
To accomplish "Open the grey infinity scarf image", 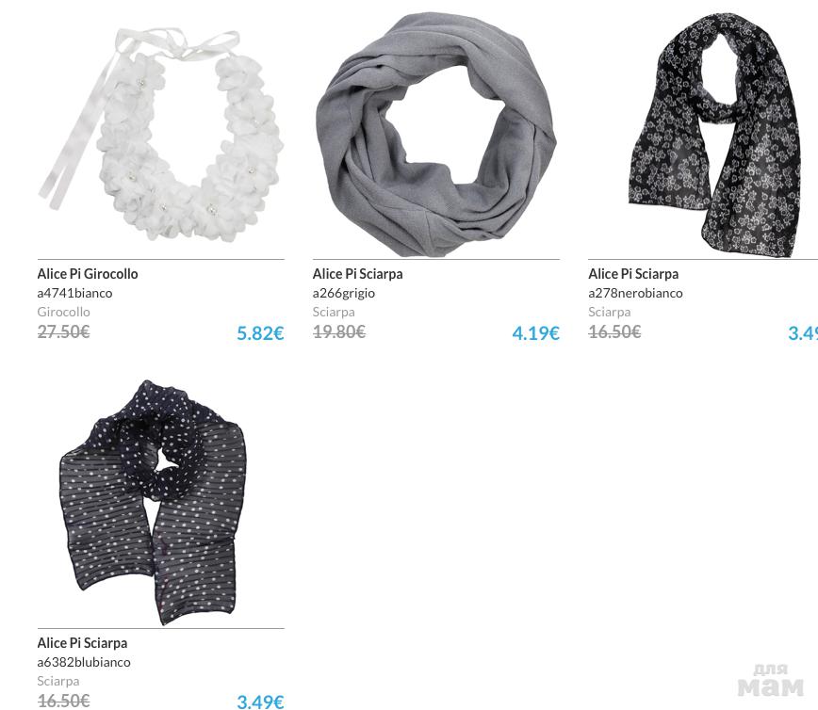I will [x=436, y=134].
